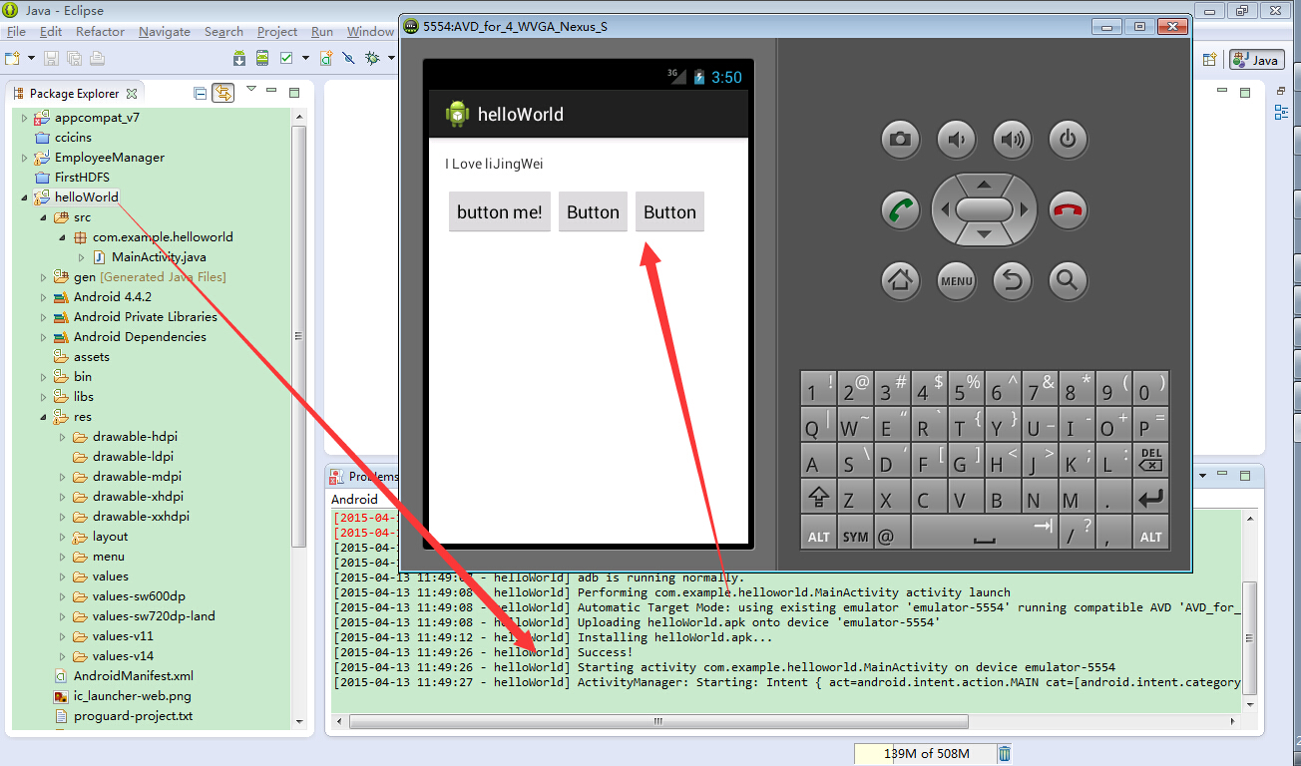Image resolution: width=1301 pixels, height=766 pixels.
Task: Click the emulator Back button
Action: click(x=1013, y=280)
